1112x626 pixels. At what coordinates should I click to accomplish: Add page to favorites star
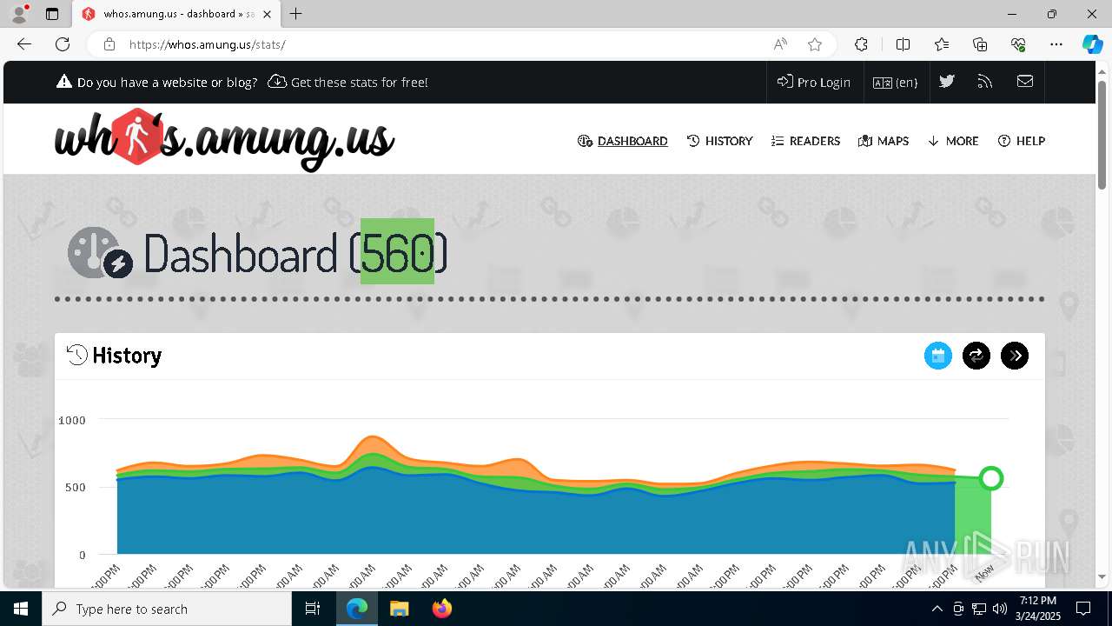(815, 44)
